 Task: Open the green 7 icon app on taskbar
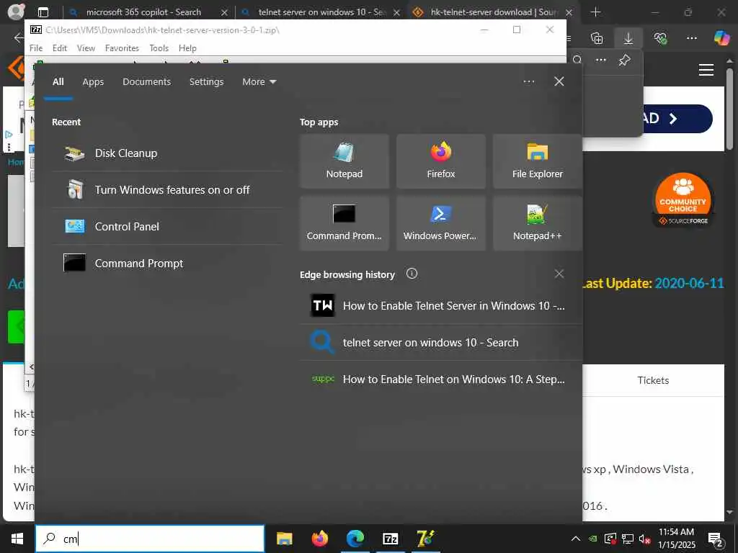[426, 539]
